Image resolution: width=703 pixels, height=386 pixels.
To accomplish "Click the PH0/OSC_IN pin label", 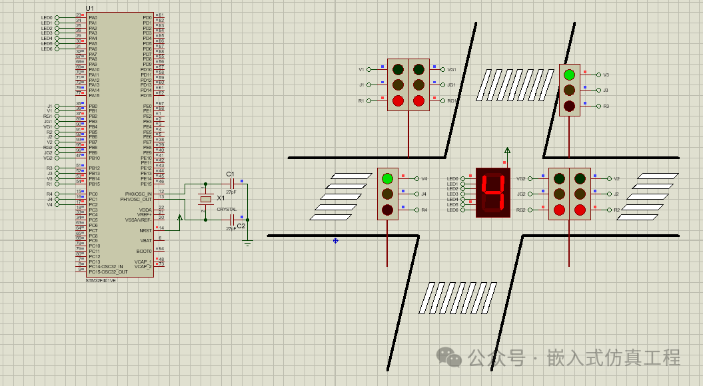I will tap(139, 194).
